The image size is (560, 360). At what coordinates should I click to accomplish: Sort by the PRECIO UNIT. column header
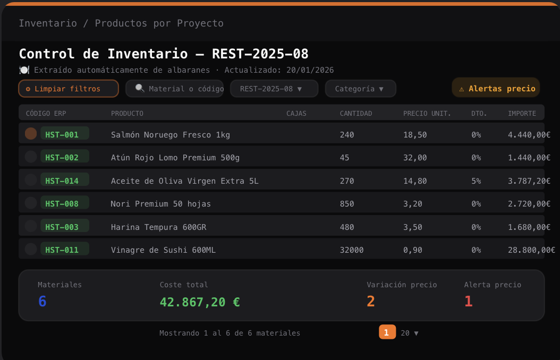427,114
